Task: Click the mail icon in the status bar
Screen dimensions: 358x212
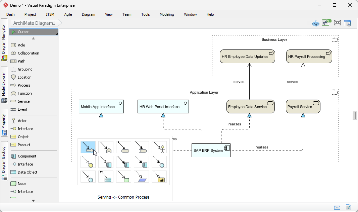Action: click(337, 208)
